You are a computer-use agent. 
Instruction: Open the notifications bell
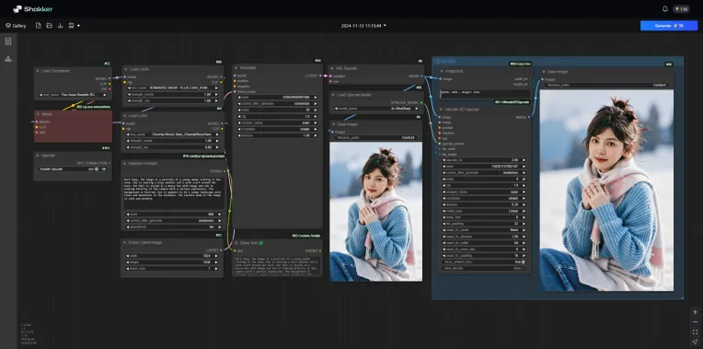pos(665,9)
